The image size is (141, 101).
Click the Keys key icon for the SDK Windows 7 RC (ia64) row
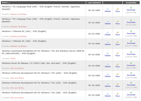click(118, 74)
